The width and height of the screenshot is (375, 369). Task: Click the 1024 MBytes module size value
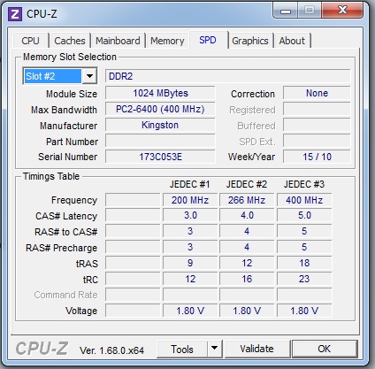point(160,93)
